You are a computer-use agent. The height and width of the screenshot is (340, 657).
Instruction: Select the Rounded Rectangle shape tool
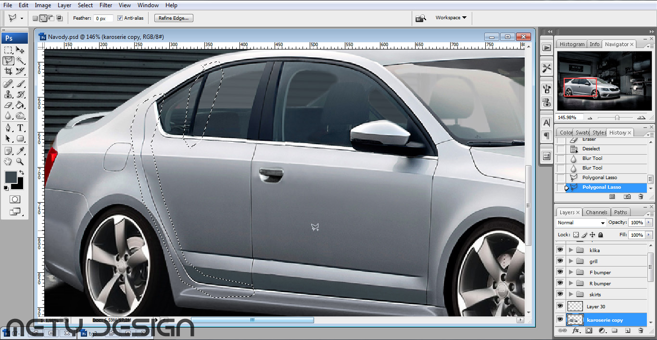(20, 139)
